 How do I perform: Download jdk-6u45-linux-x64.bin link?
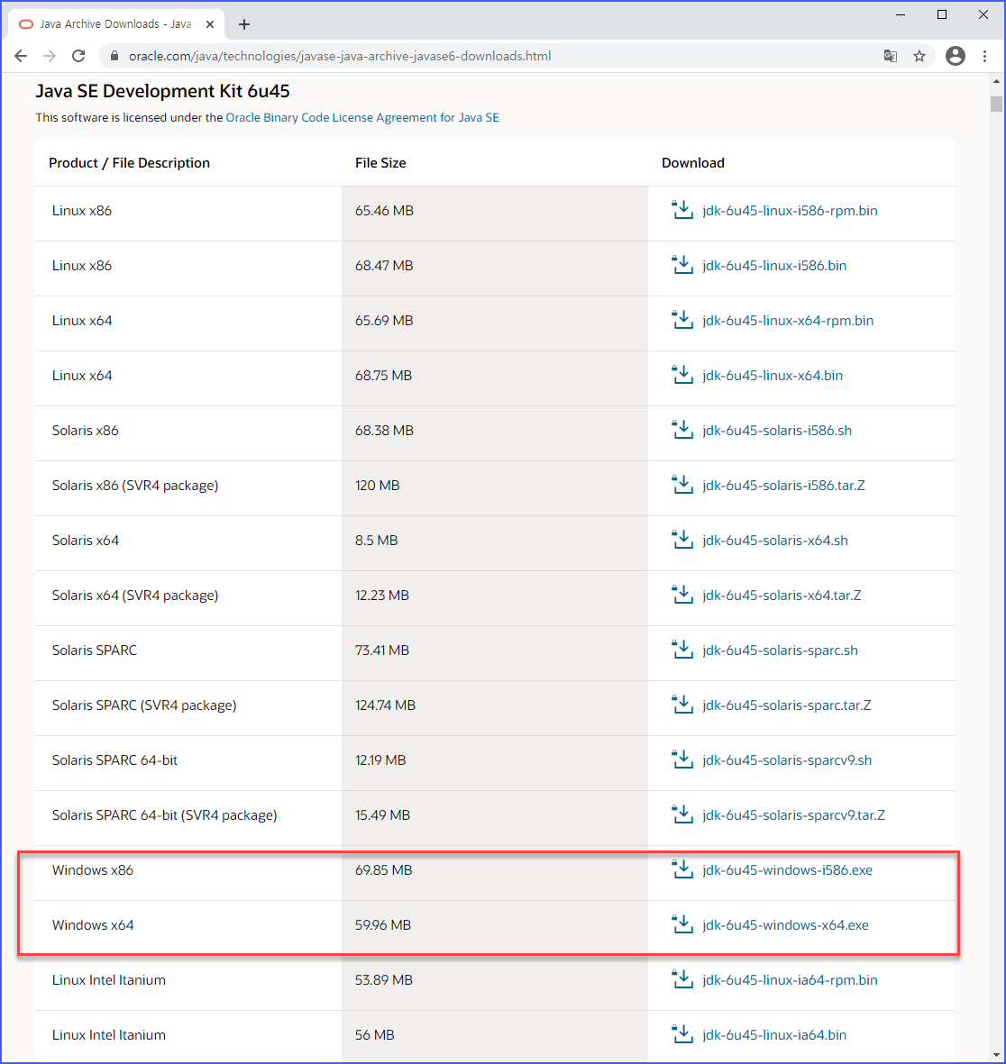point(773,376)
